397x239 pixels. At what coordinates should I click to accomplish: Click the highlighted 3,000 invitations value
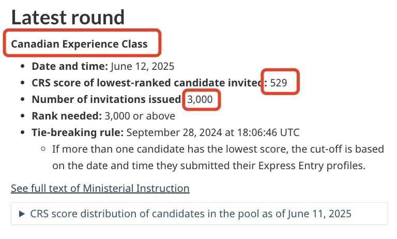pos(200,99)
